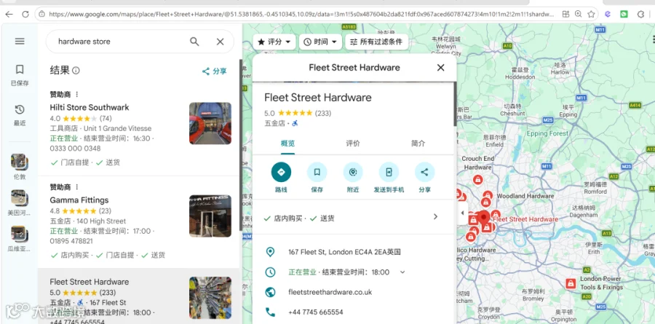Switch to the 概览 overview tab
Viewport: 655px width, 324px height.
(287, 143)
